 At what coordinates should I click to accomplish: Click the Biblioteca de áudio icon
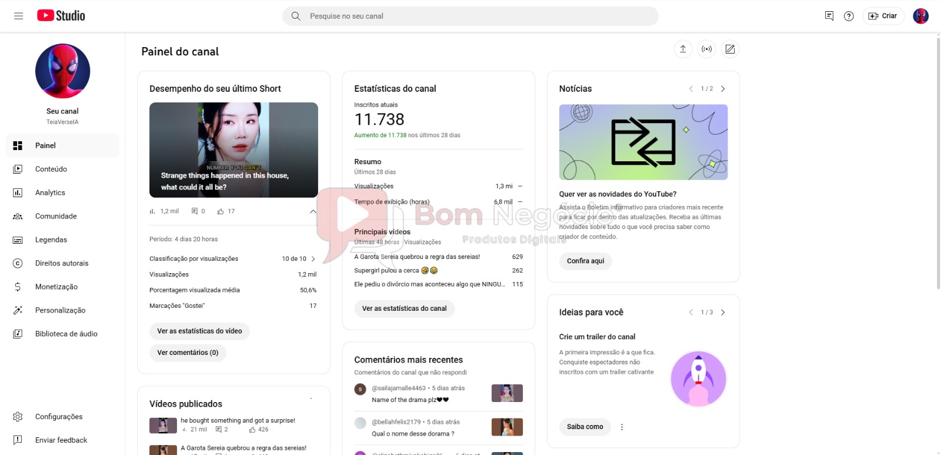(18, 334)
